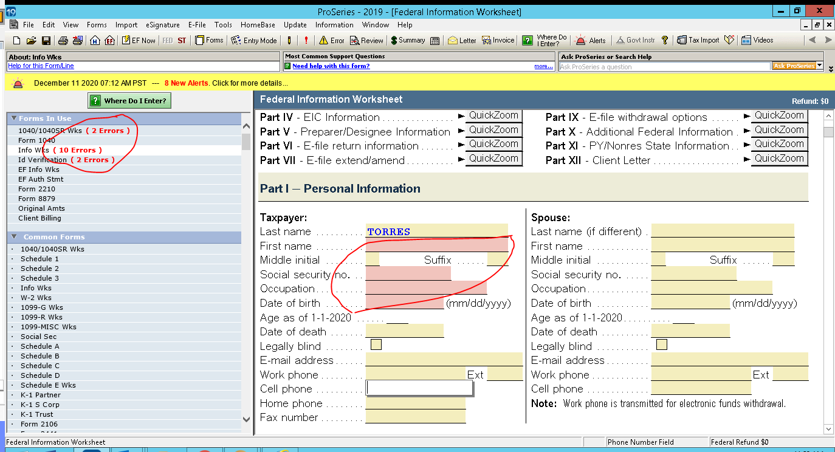
Task: Open Tax Import from the toolbar
Action: 699,41
